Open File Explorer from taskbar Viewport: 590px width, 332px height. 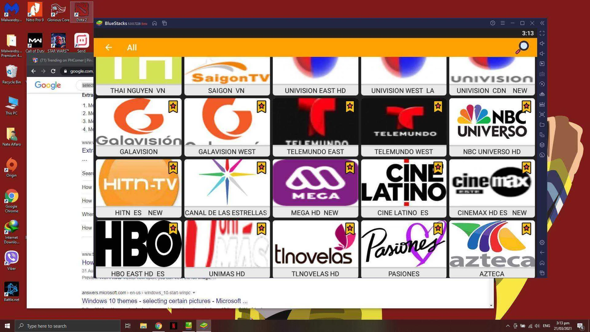click(143, 326)
